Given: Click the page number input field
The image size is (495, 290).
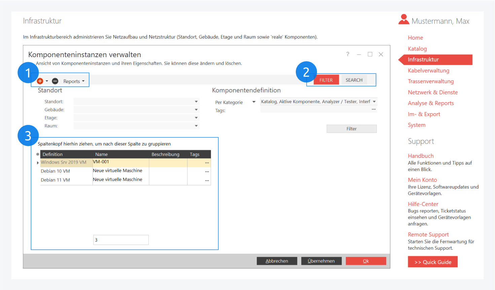Looking at the screenshot, I should coord(121,240).
